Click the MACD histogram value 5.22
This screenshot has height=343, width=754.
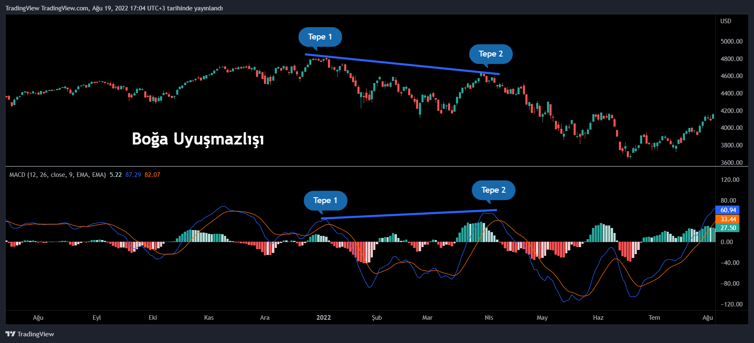point(116,175)
